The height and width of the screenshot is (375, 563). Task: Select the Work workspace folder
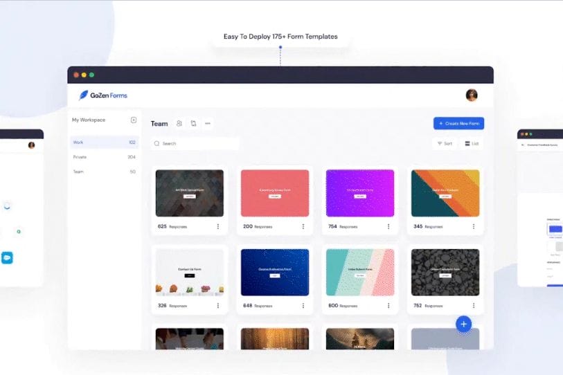coord(104,143)
